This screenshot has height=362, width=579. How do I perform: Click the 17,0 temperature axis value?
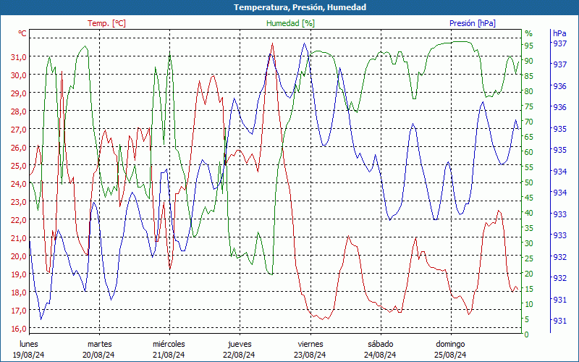(19, 311)
